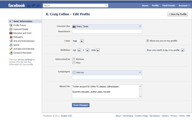
Task: Open notifications globe icon in header
Action: click(38, 5)
